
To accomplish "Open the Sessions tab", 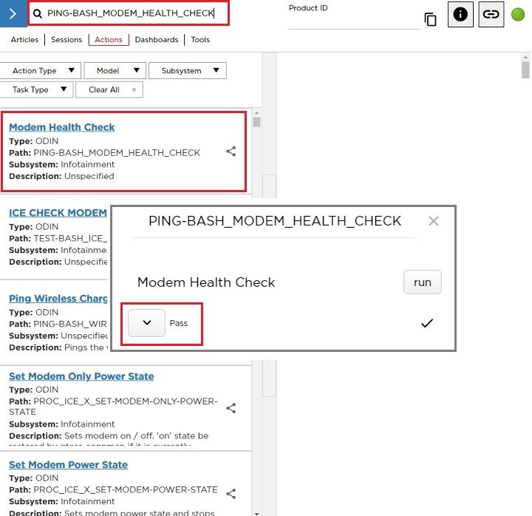I will click(66, 39).
